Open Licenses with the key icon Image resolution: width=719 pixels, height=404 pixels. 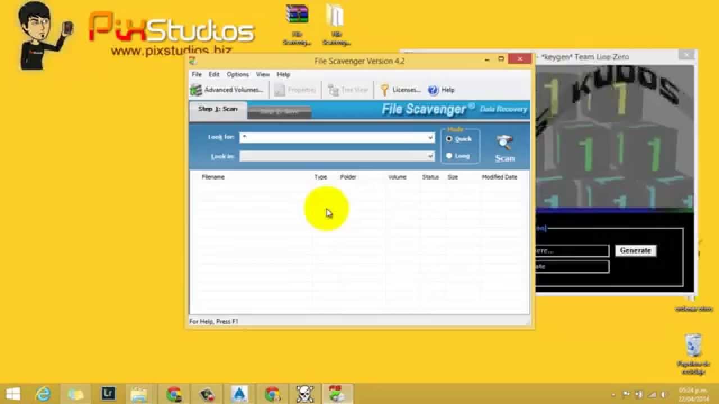click(400, 90)
